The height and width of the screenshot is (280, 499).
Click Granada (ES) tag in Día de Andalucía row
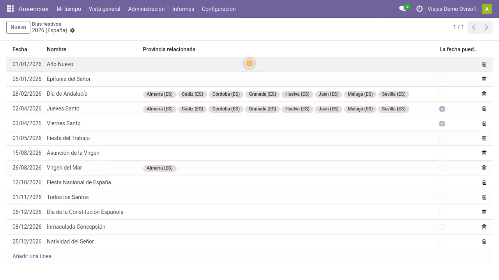pyautogui.click(x=262, y=94)
